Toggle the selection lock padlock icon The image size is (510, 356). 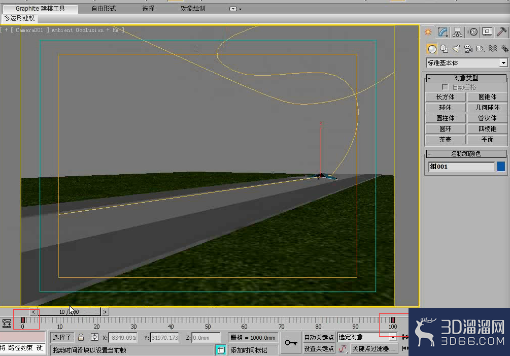pyautogui.click(x=81, y=337)
